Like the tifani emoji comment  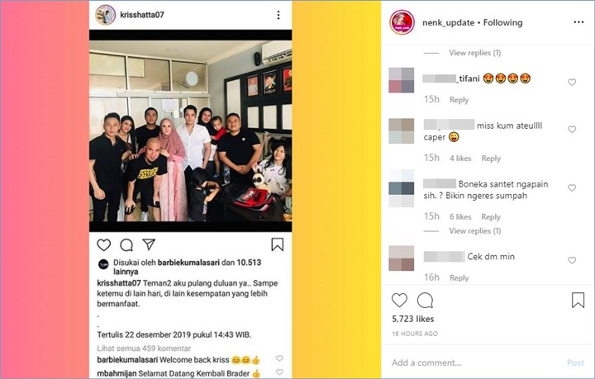pyautogui.click(x=572, y=83)
